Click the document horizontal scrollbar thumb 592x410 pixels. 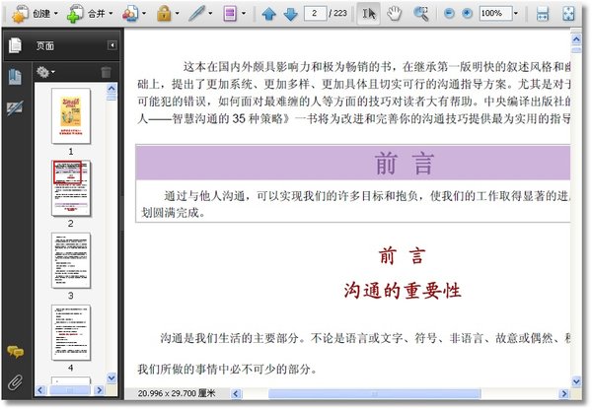click(375, 394)
